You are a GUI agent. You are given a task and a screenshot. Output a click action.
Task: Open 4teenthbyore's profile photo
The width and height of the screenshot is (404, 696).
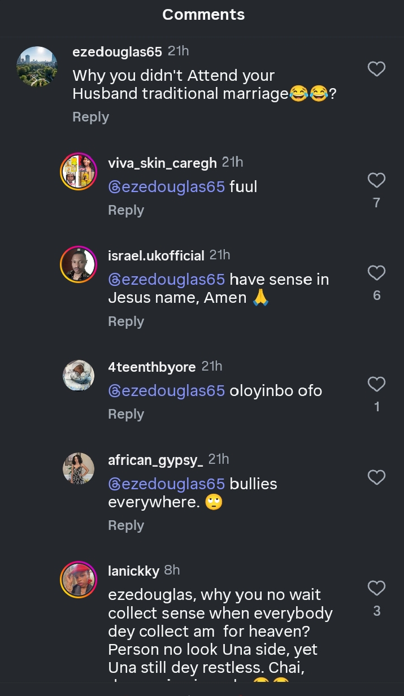[x=79, y=376]
